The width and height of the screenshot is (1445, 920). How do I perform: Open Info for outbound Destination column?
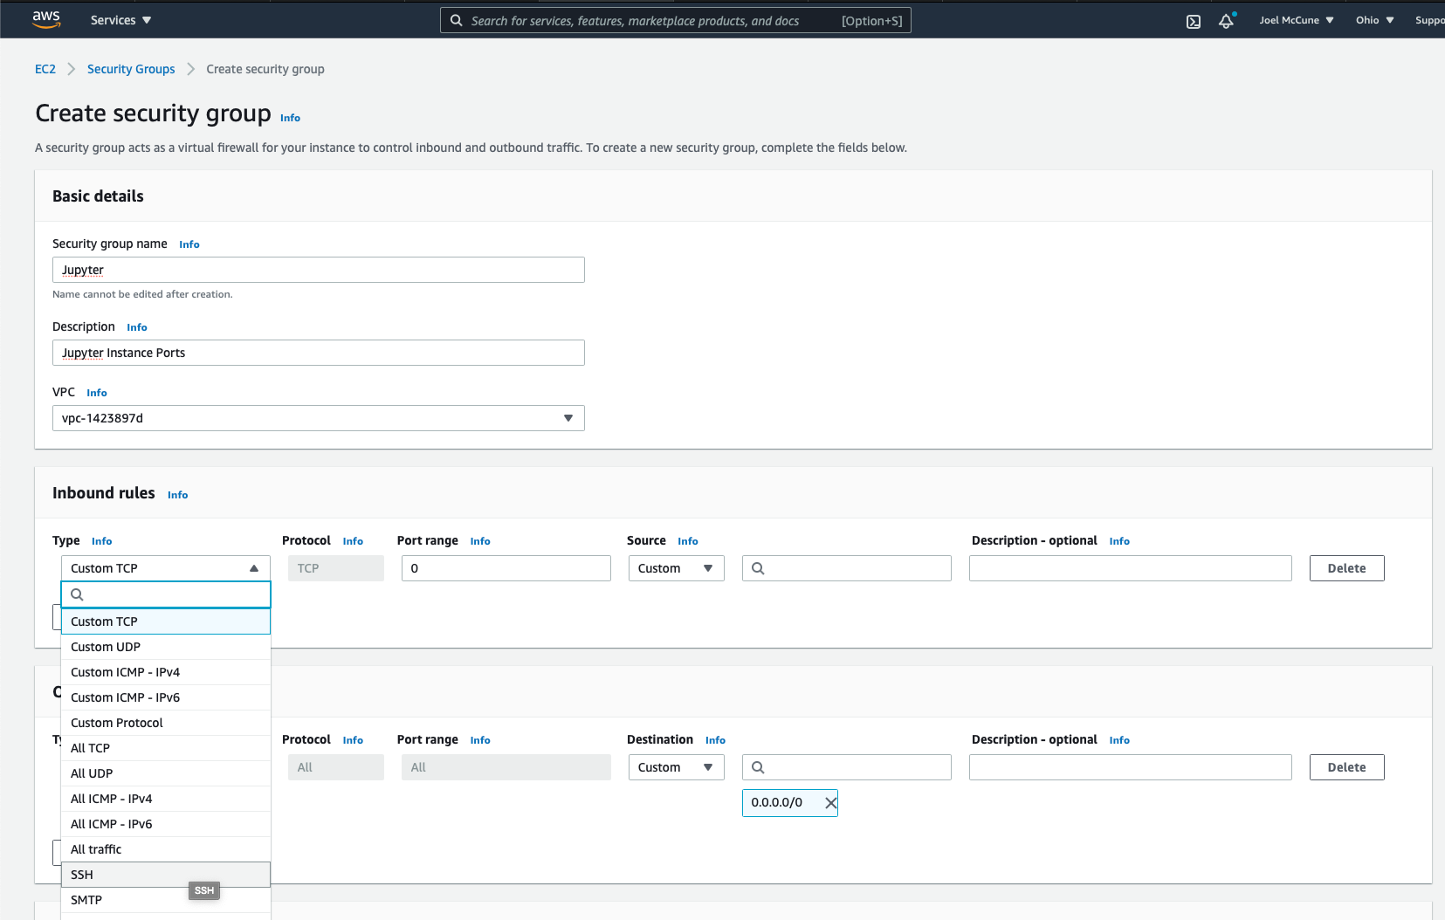tap(715, 740)
